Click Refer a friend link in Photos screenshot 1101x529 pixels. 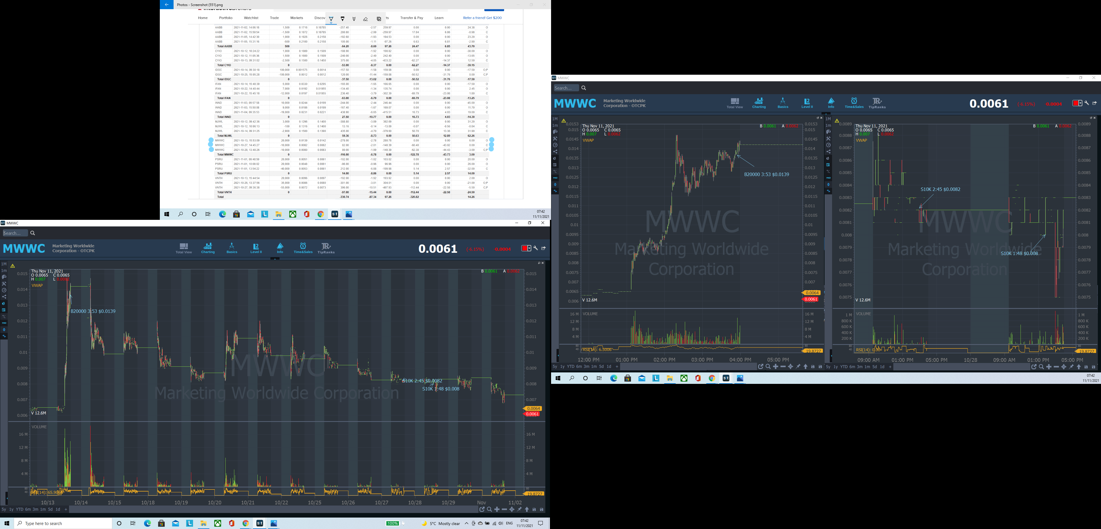click(482, 18)
